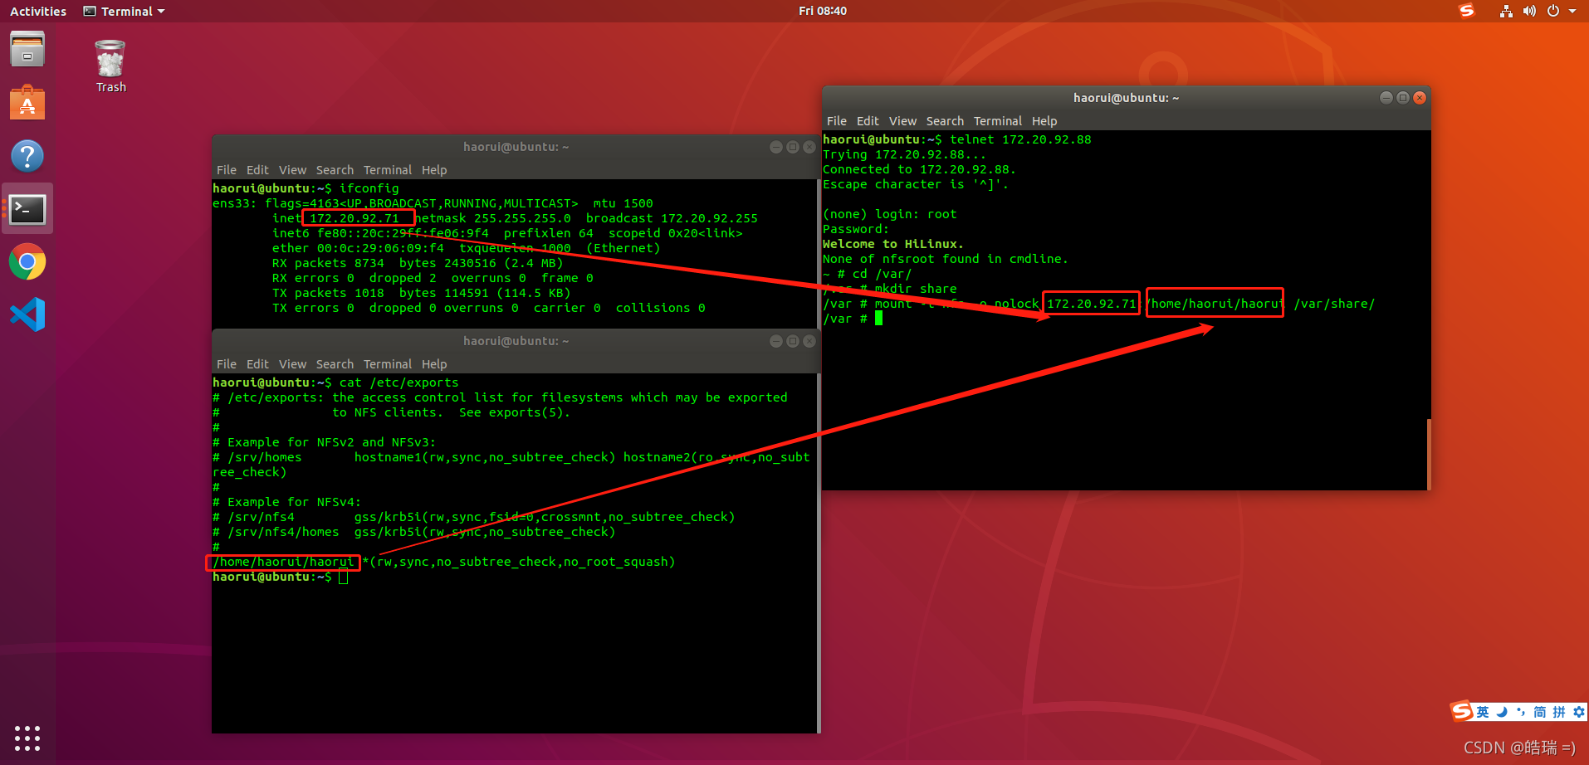Open Search menu in exports terminal
1589x765 pixels.
(x=335, y=364)
